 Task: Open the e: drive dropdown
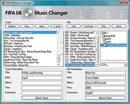pyautogui.click(x=125, y=65)
